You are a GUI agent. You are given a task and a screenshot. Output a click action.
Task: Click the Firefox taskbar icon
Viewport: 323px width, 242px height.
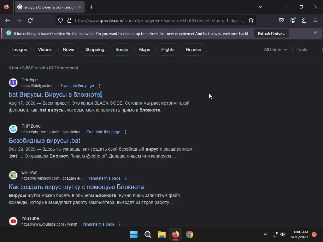click(x=175, y=234)
